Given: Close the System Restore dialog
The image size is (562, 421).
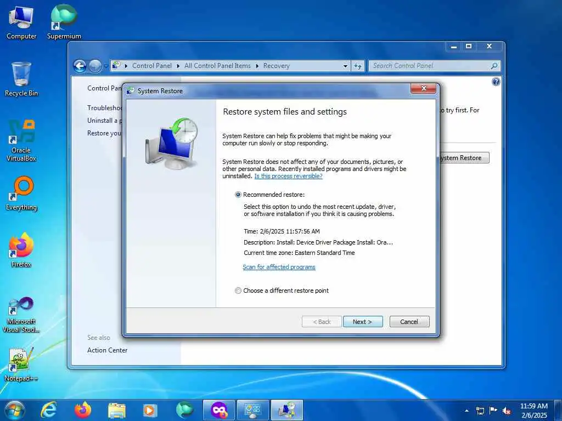Looking at the screenshot, I should tap(423, 88).
